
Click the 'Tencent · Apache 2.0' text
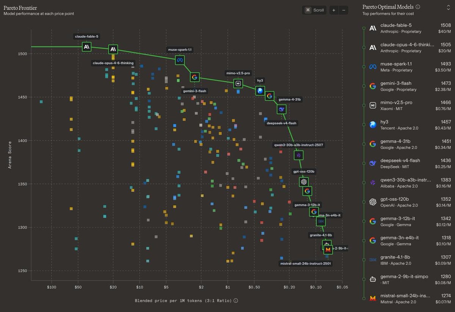[399, 128]
